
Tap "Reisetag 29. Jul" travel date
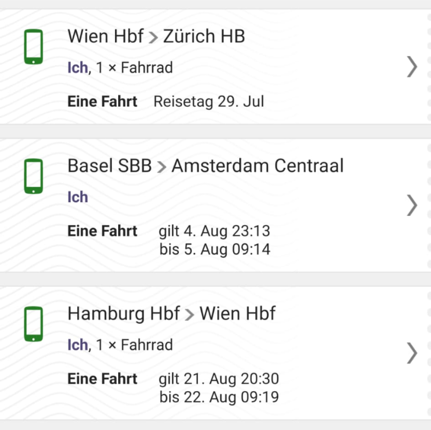click(209, 101)
